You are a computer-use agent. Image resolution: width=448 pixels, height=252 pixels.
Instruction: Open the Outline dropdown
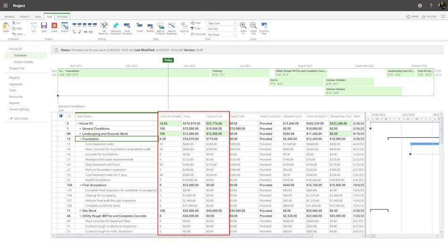184,28
